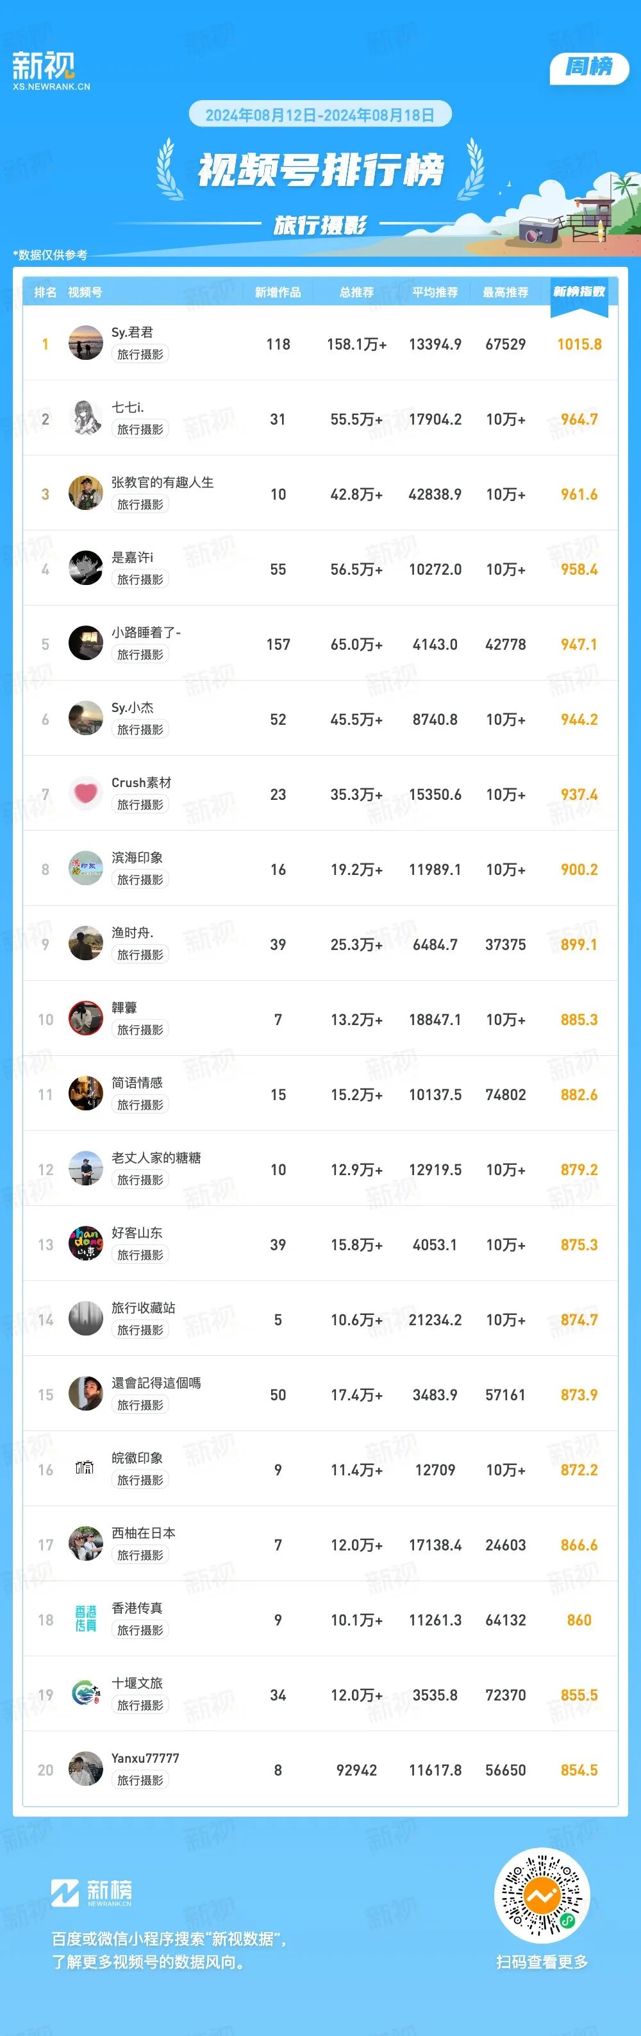Sort by the 新榜指数 column header
The height and width of the screenshot is (2036, 641).
579,293
